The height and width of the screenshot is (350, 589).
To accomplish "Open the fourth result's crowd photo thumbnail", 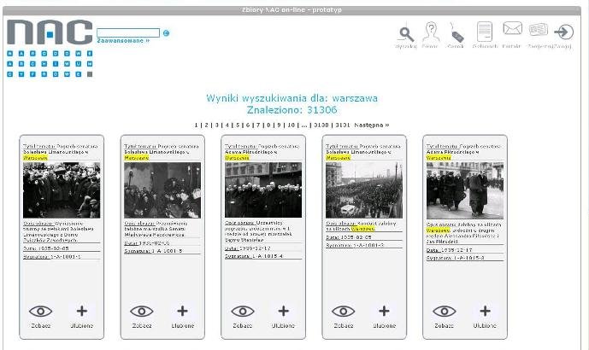I will pyautogui.click(x=364, y=190).
